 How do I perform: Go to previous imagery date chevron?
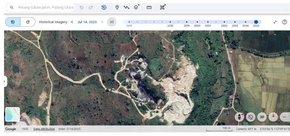(72, 22)
